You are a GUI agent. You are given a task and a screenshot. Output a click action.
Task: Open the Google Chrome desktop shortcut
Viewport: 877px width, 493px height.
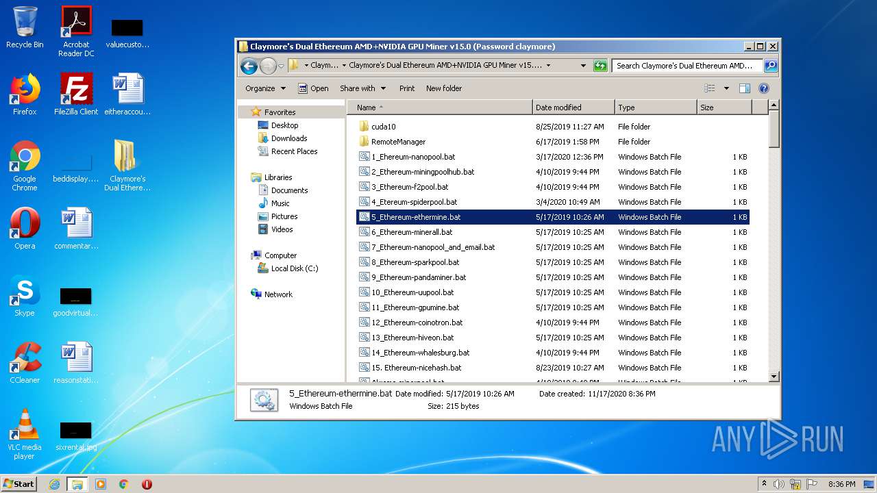pyautogui.click(x=25, y=166)
